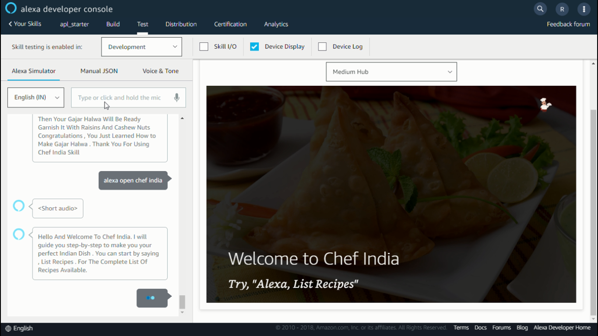598x336 pixels.
Task: Open the Feedback forum link
Action: click(x=568, y=24)
